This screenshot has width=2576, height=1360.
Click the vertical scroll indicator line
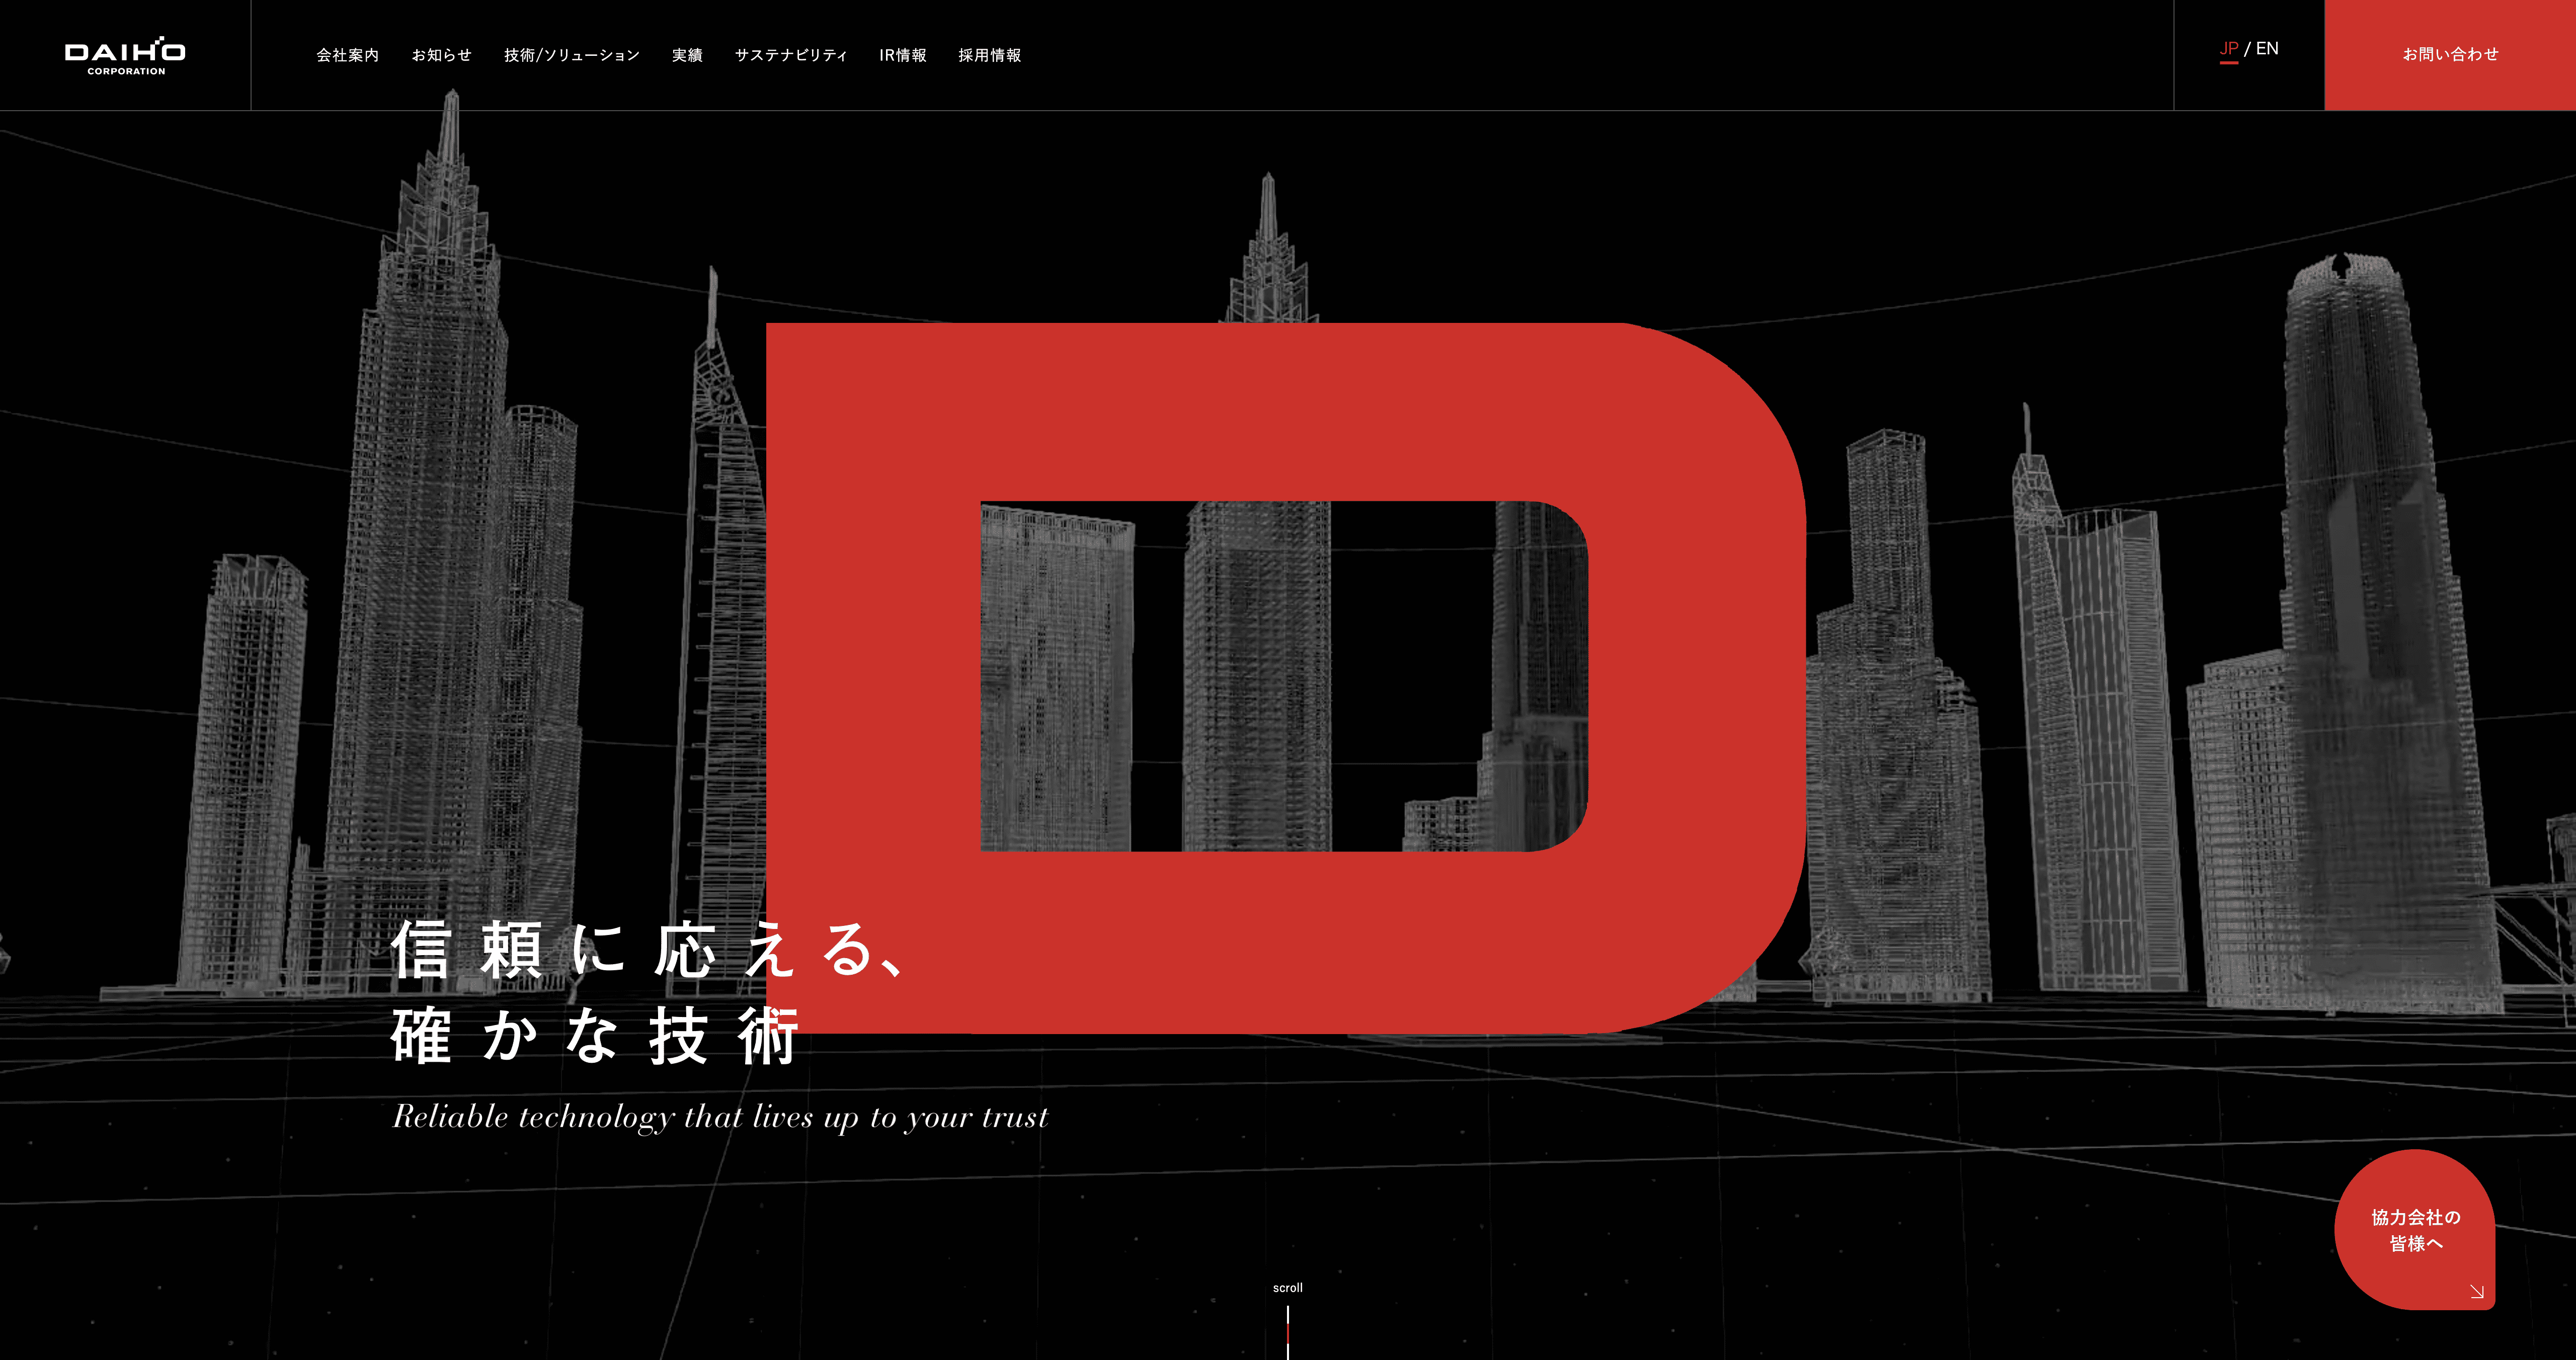(x=1287, y=1332)
